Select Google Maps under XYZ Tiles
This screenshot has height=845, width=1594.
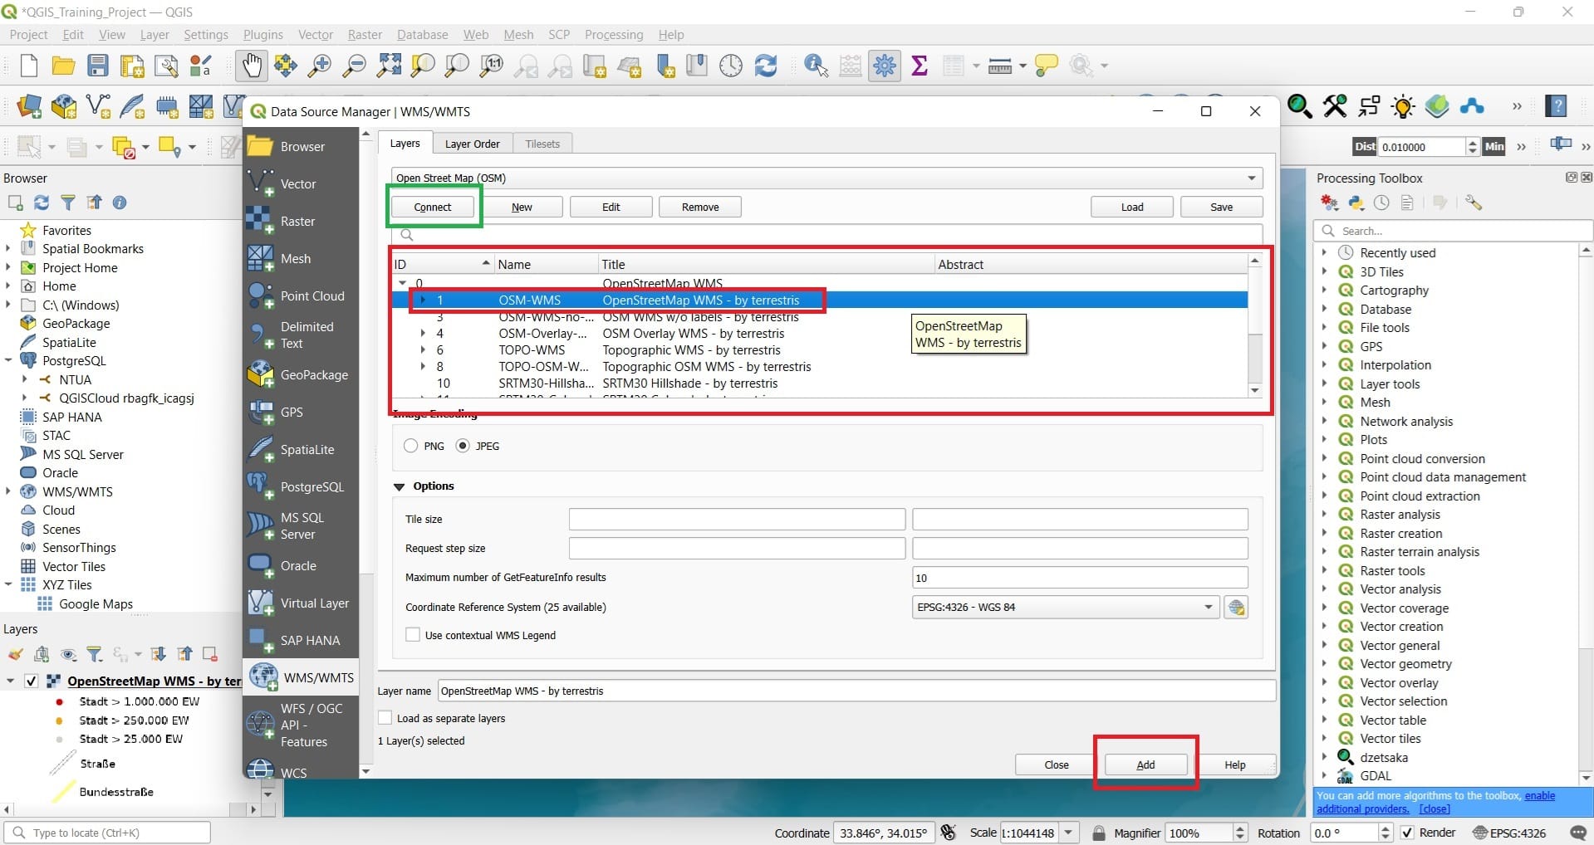pyautogui.click(x=96, y=604)
